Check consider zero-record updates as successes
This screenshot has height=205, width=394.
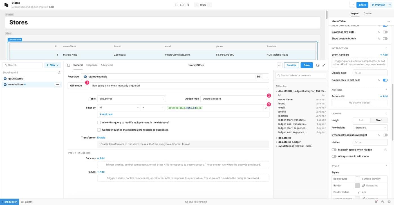tap(99, 130)
